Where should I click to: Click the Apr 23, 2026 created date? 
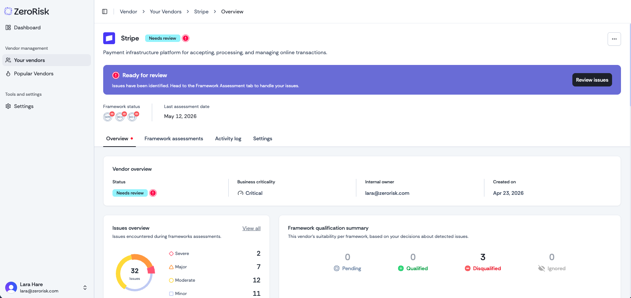[x=508, y=193]
